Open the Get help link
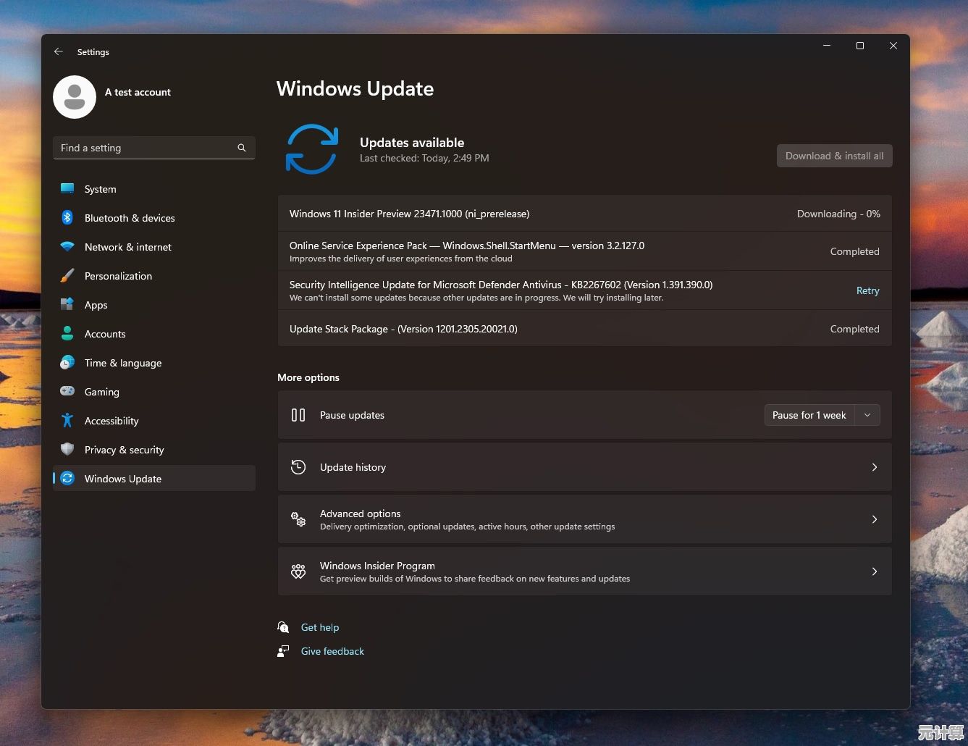 point(319,627)
